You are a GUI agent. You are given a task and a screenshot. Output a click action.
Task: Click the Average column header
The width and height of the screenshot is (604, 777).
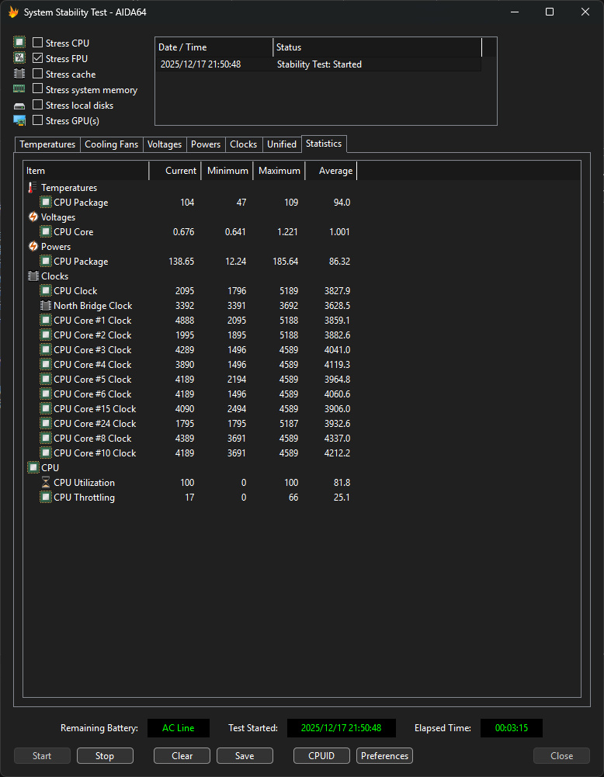pos(331,171)
